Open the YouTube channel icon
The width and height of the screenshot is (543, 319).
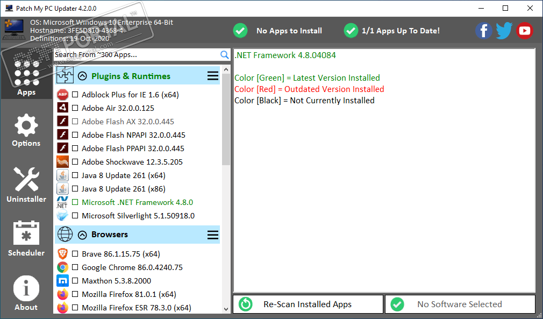point(524,31)
